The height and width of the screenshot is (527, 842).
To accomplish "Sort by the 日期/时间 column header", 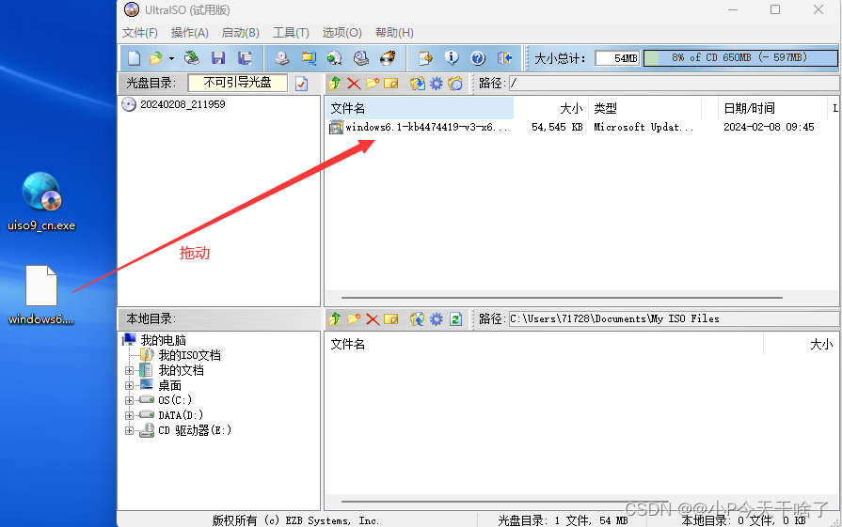I will pos(772,108).
